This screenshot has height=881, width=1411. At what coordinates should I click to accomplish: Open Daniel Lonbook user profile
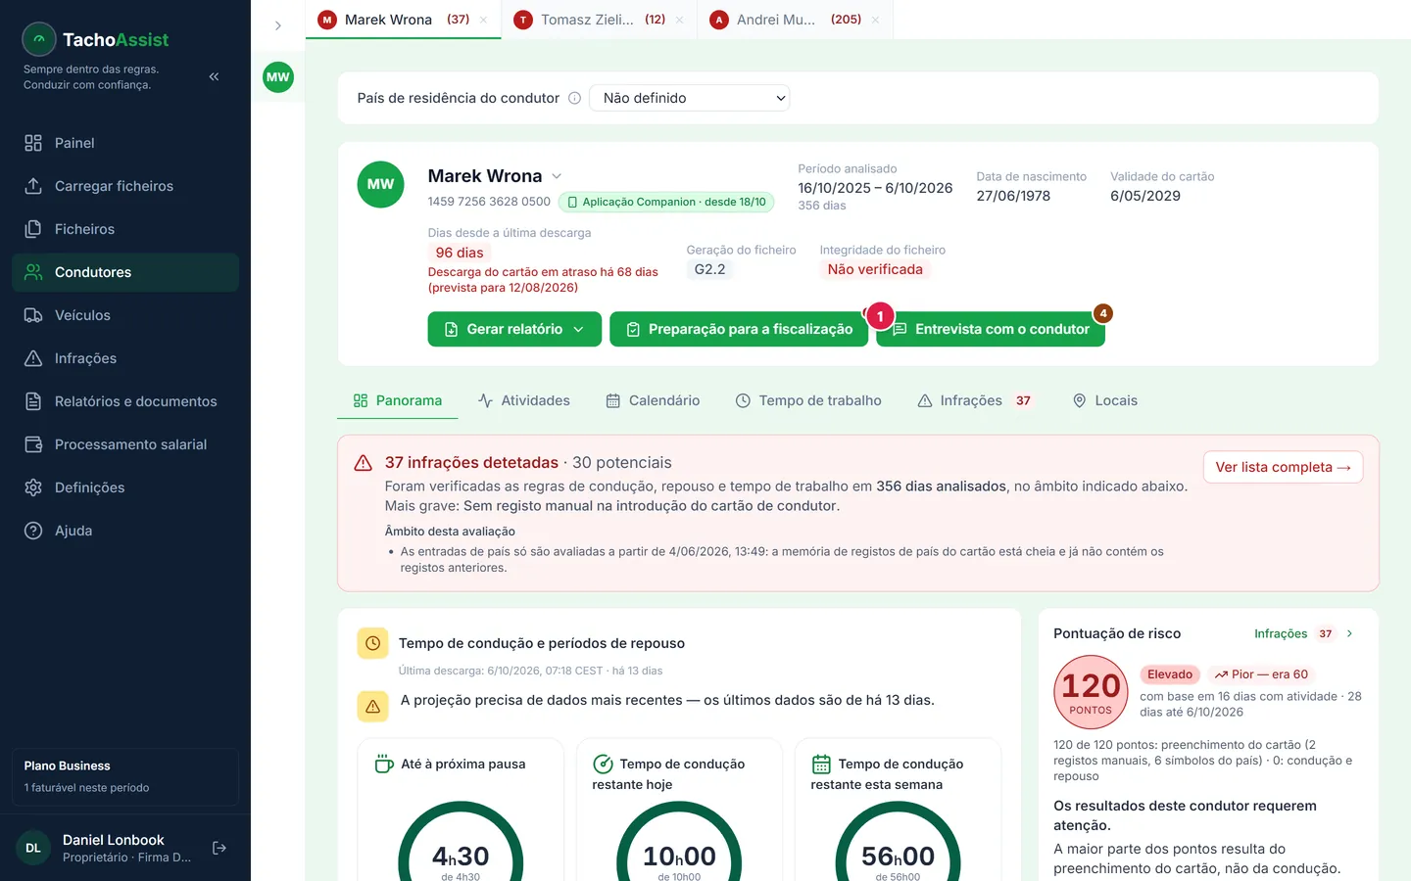[104, 848]
